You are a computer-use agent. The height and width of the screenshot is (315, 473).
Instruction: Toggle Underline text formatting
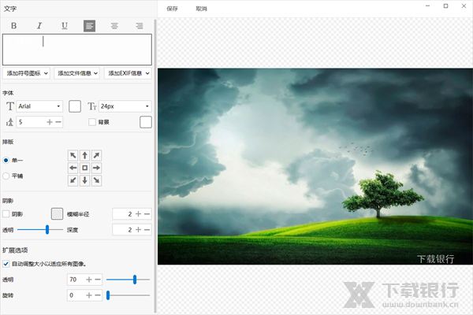click(x=64, y=26)
